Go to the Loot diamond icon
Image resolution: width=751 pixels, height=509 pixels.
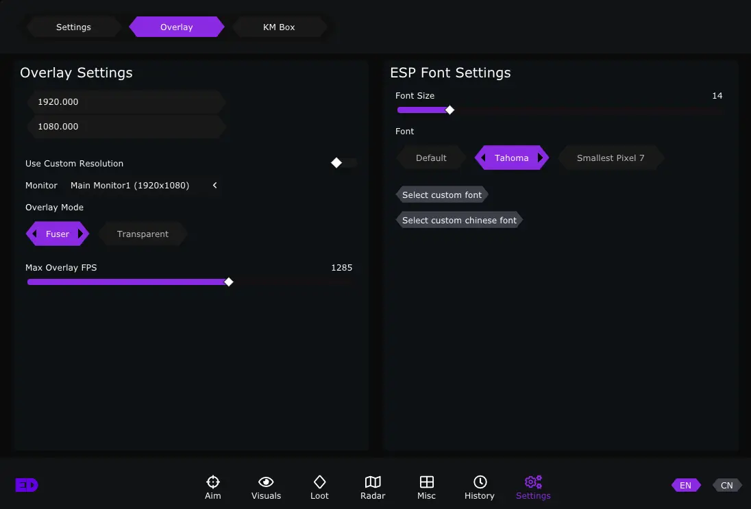click(319, 482)
